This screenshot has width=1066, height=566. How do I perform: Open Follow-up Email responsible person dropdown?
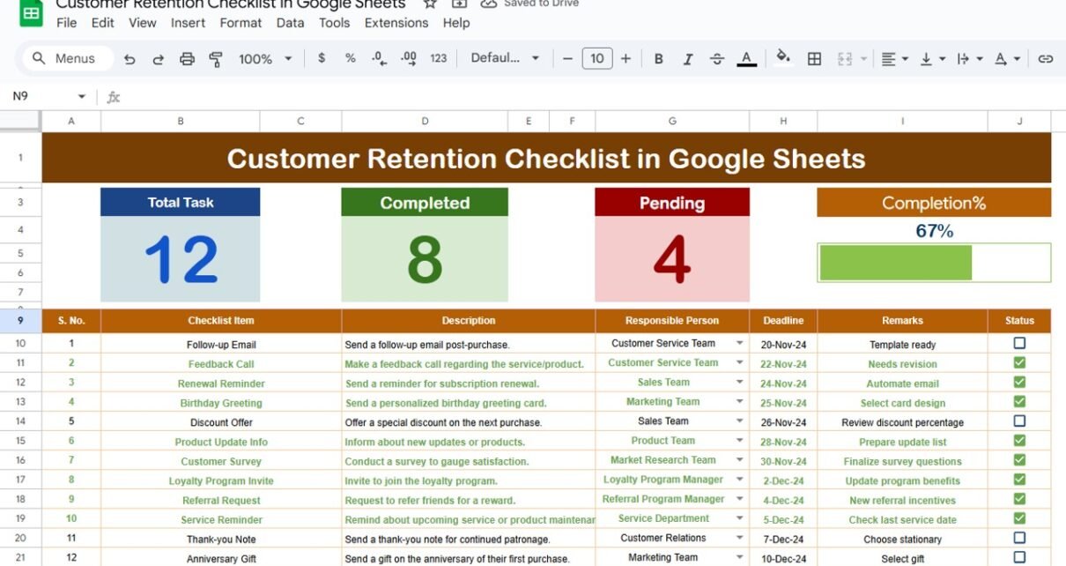[x=740, y=344]
